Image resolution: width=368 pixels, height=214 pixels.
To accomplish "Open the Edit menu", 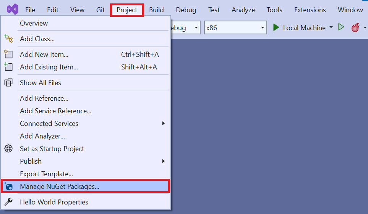I will click(53, 10).
